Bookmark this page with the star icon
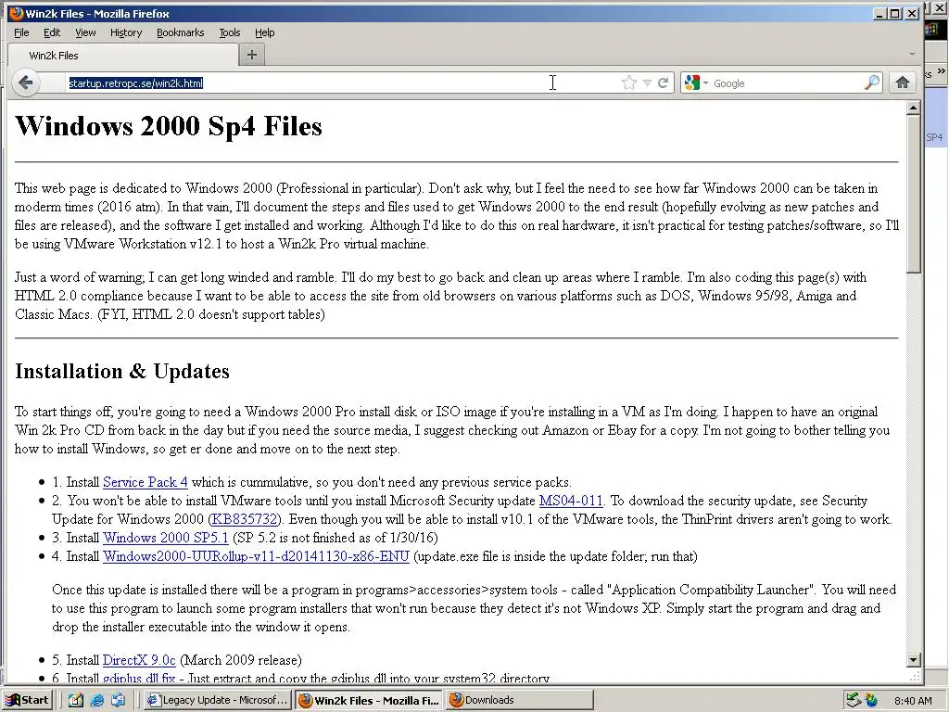 click(x=629, y=83)
